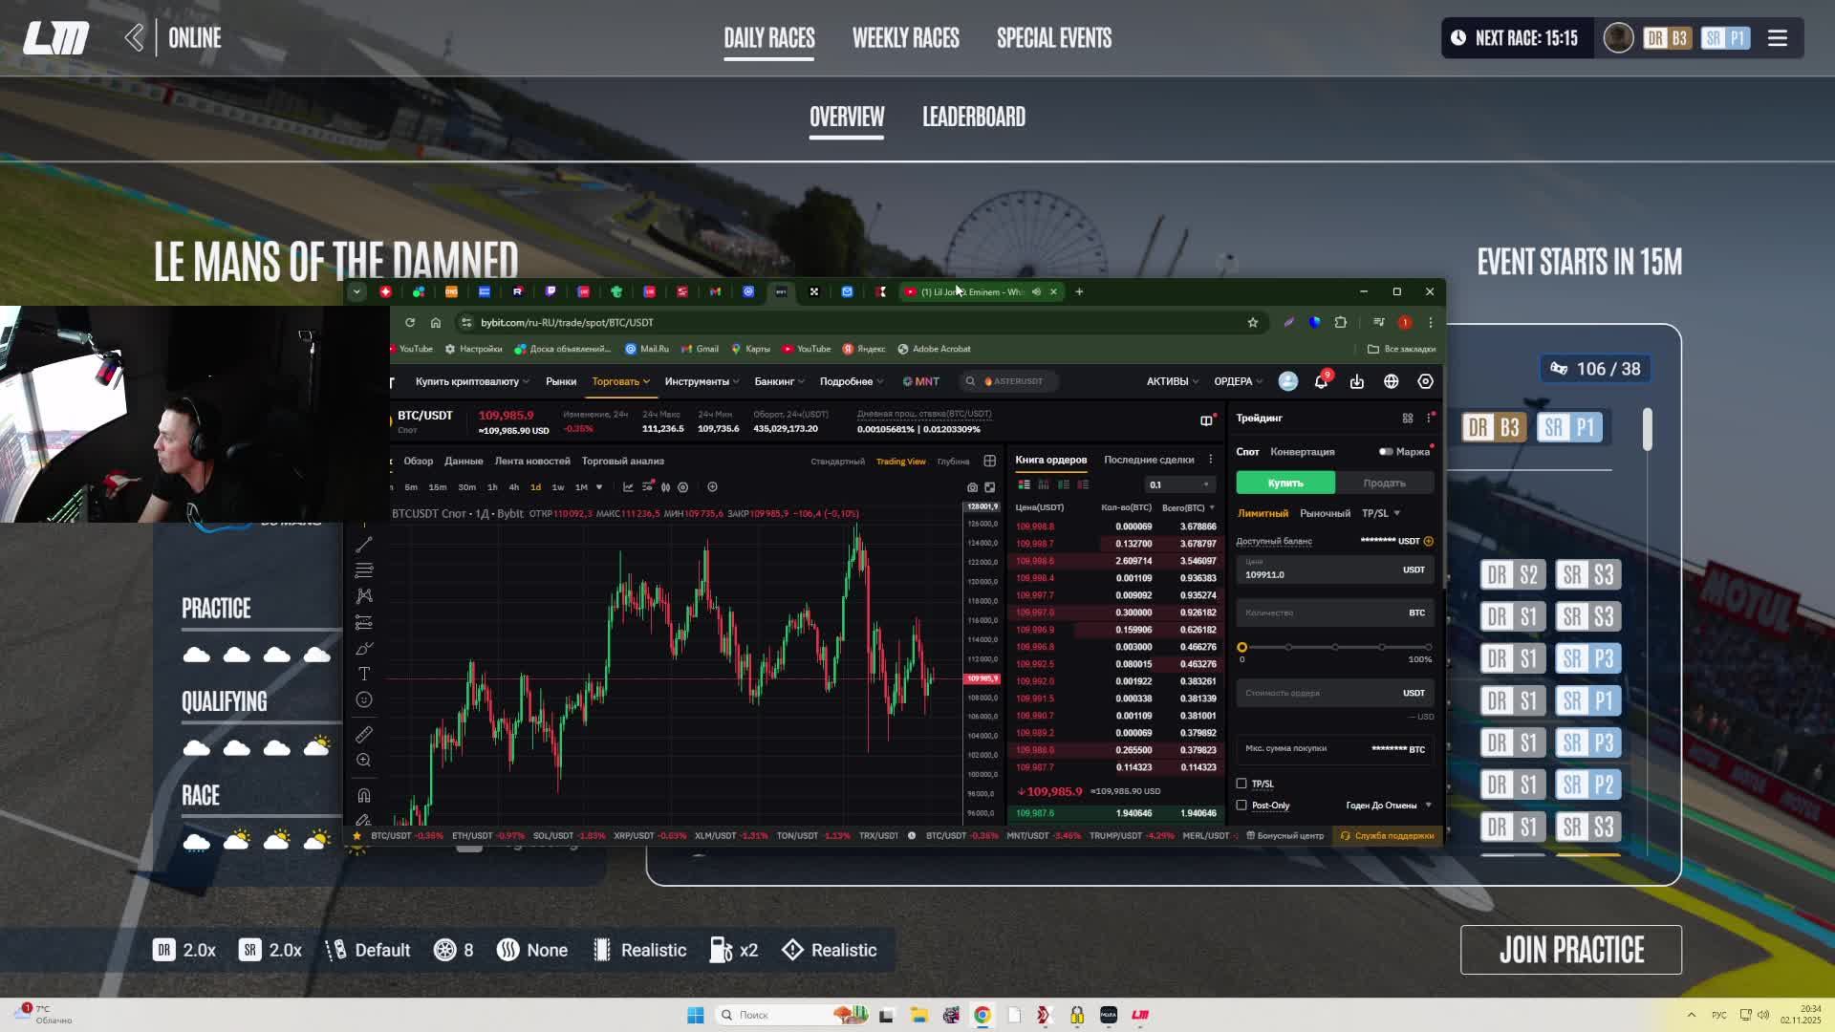Screen dimensions: 1835x1032
Task: Enable the TP/SL checkbox
Action: pyautogui.click(x=1241, y=784)
